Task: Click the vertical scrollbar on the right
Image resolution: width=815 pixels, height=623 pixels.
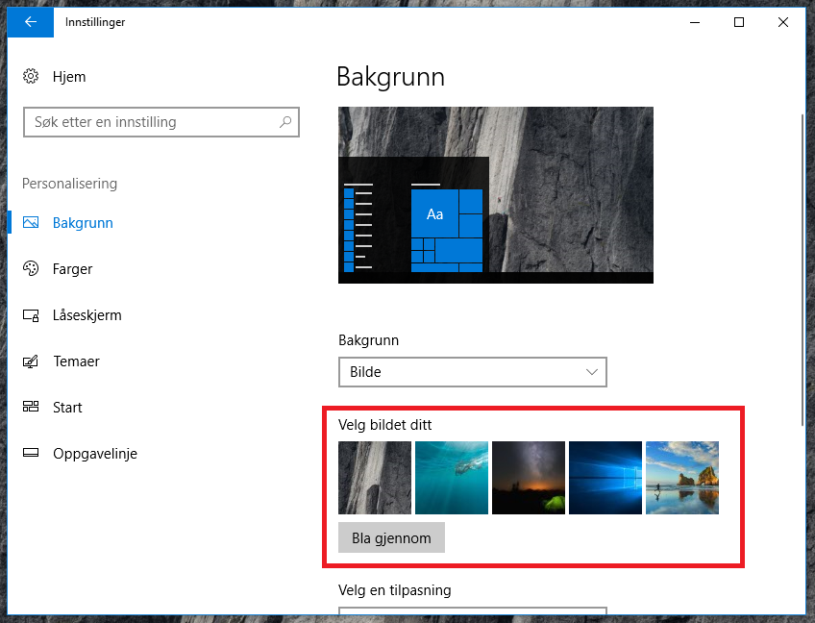Action: pyautogui.click(x=803, y=269)
